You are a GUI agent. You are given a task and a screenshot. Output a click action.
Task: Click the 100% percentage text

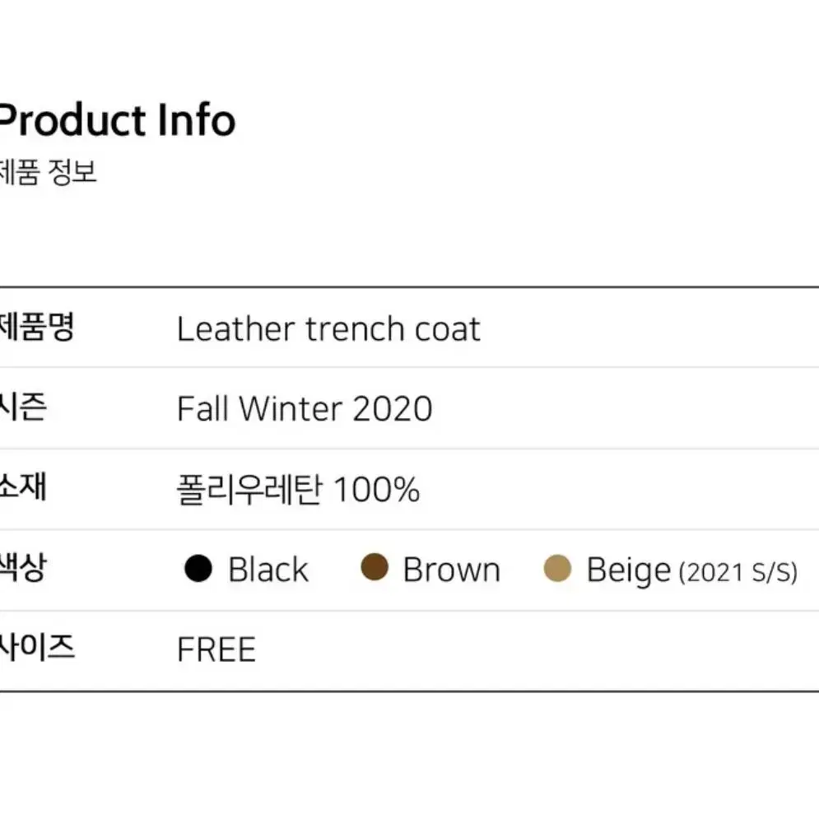[x=376, y=490]
